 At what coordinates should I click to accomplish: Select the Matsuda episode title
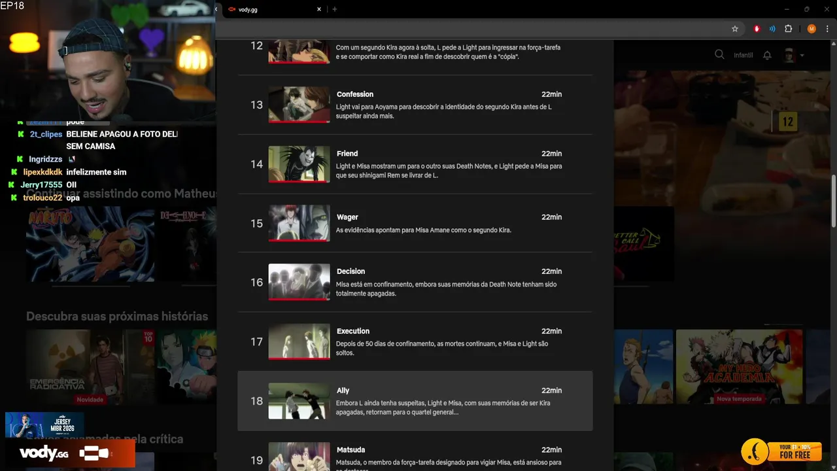(x=350, y=450)
